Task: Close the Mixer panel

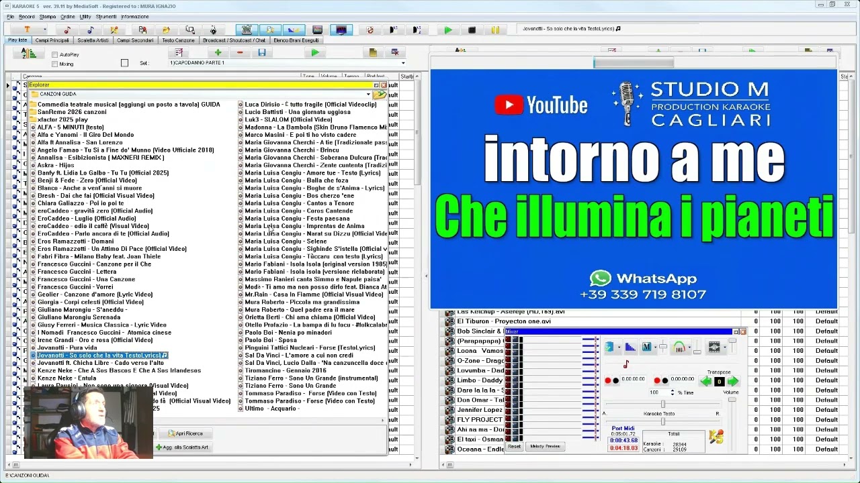Action: 743,332
